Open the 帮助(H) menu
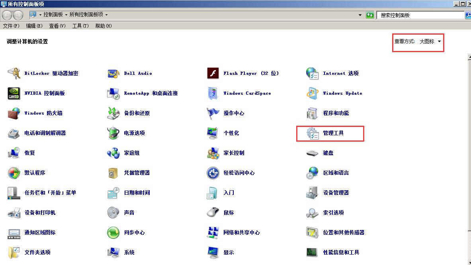This screenshot has height=265, width=471. [x=104, y=26]
